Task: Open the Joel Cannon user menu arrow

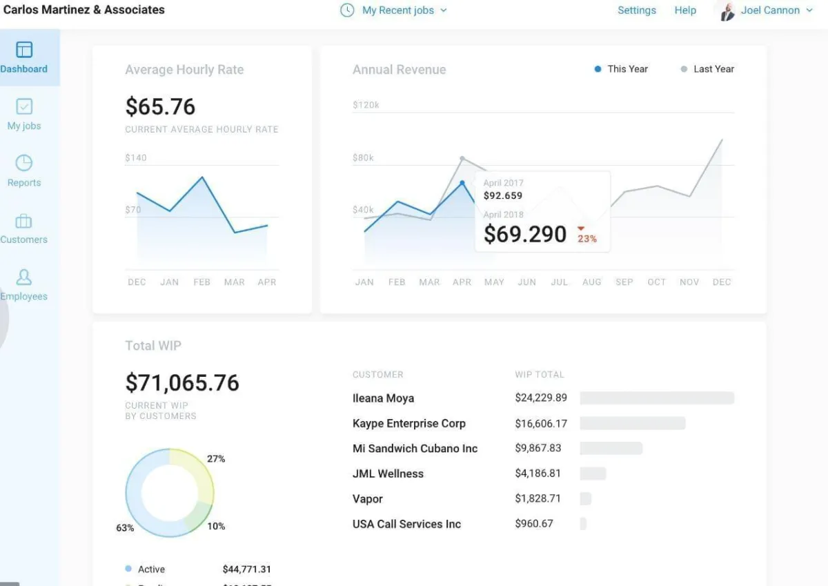Action: [x=809, y=10]
